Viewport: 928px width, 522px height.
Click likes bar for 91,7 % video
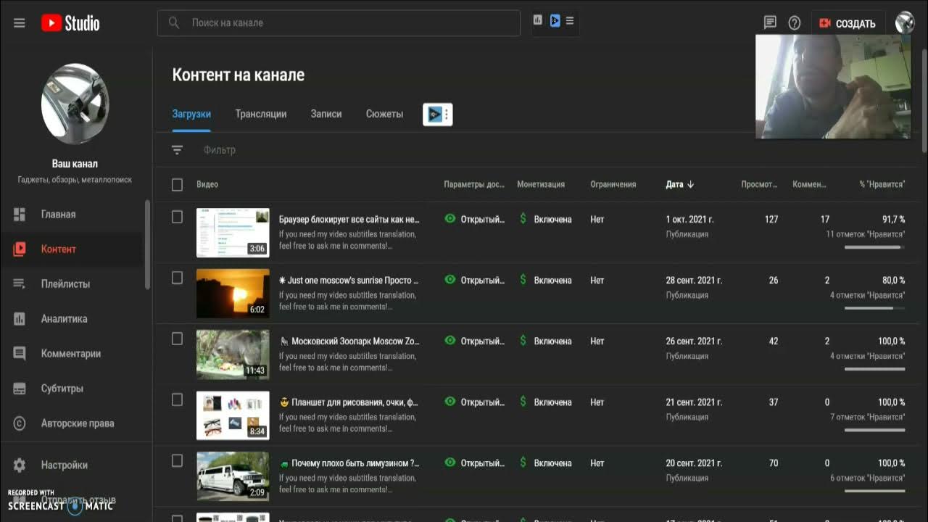874,247
